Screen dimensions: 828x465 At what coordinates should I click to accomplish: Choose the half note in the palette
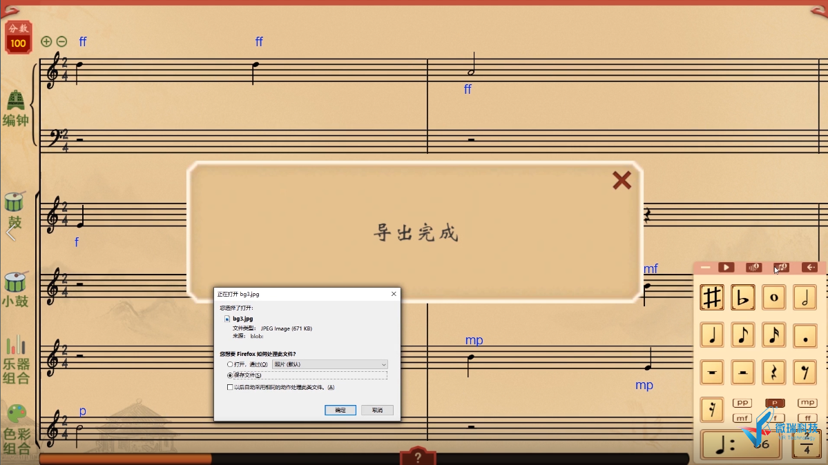click(805, 297)
